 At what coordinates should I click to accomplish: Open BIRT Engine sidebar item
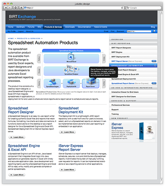click(x=133, y=52)
